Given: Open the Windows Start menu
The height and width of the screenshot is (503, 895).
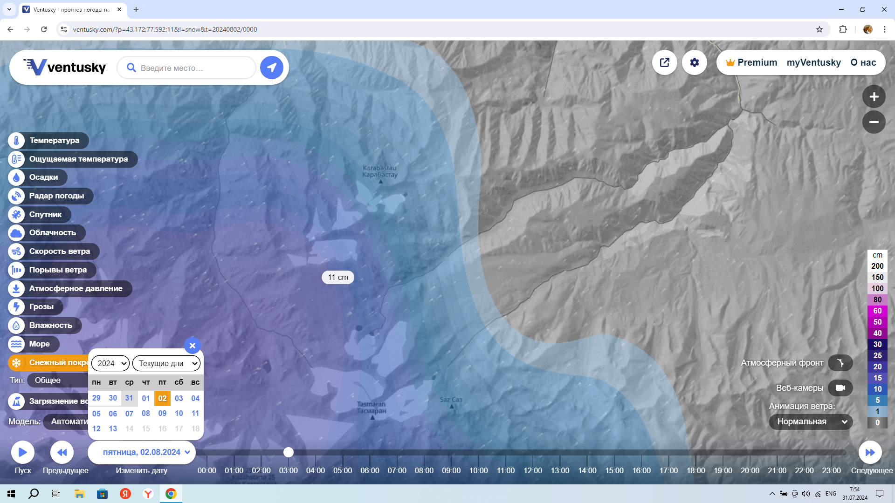Looking at the screenshot, I should point(11,494).
